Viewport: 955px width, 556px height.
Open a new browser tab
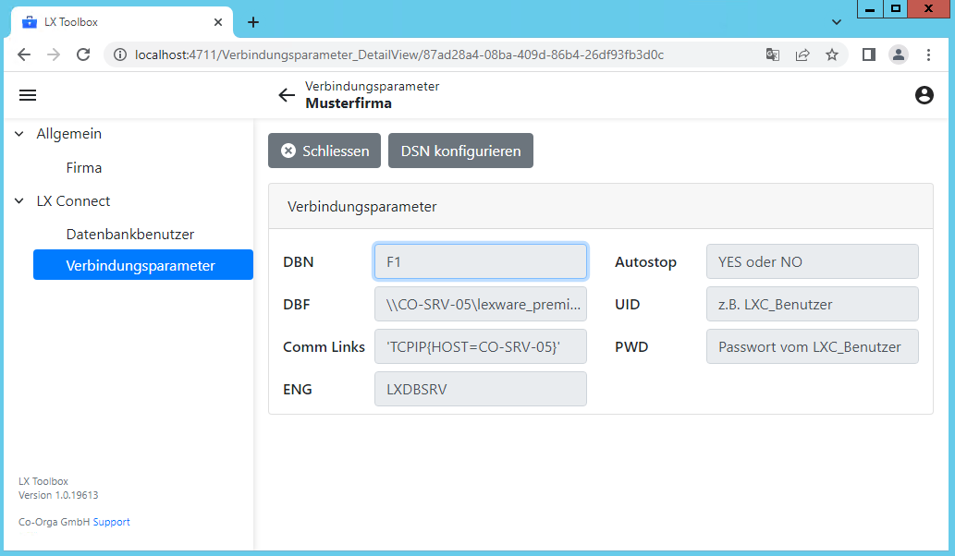coord(253,22)
